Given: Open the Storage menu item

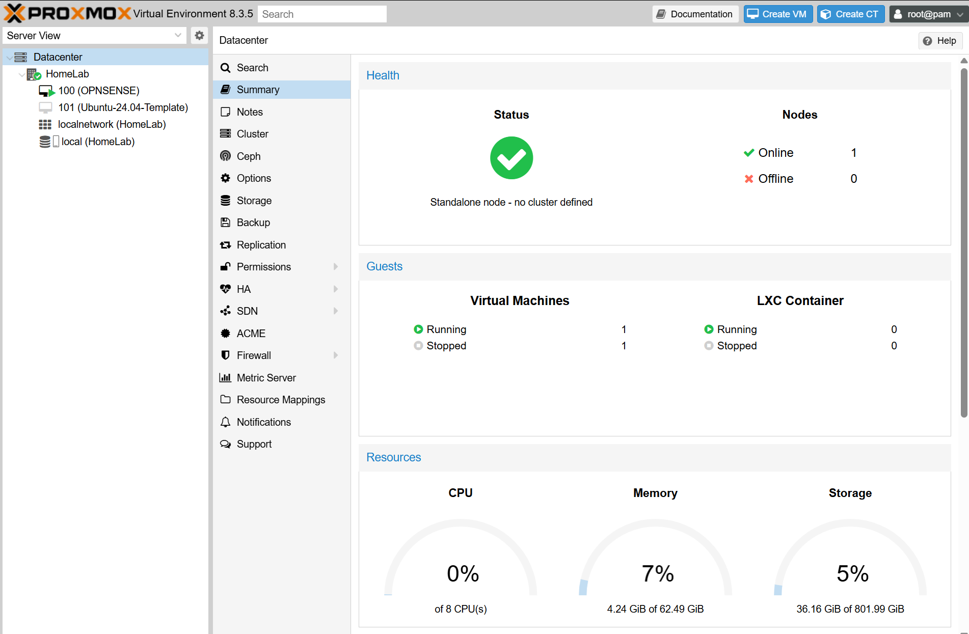Looking at the screenshot, I should click(254, 201).
